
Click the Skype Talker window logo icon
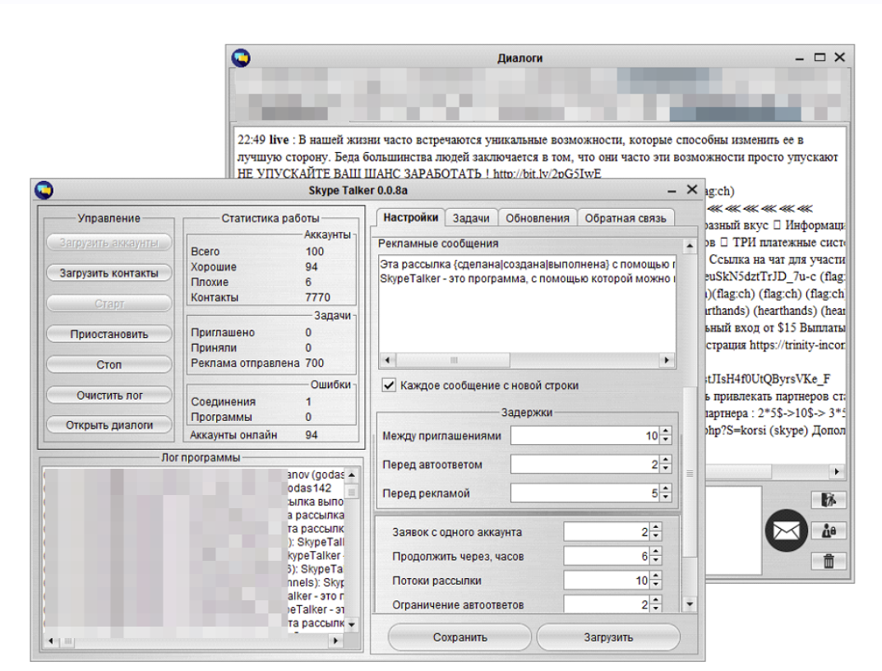(44, 190)
